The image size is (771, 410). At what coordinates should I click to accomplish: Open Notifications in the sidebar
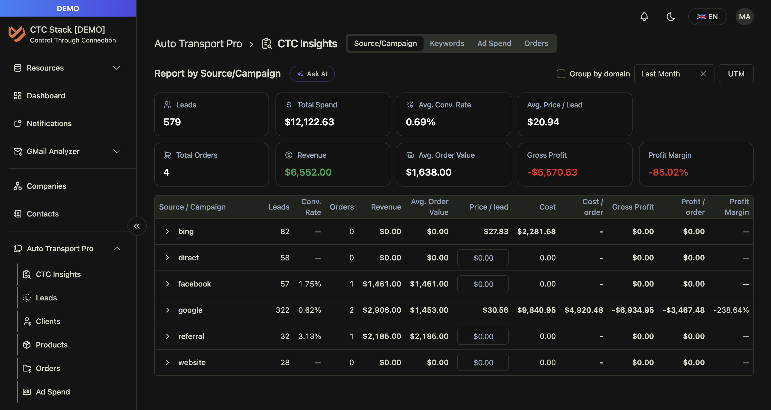pos(49,123)
